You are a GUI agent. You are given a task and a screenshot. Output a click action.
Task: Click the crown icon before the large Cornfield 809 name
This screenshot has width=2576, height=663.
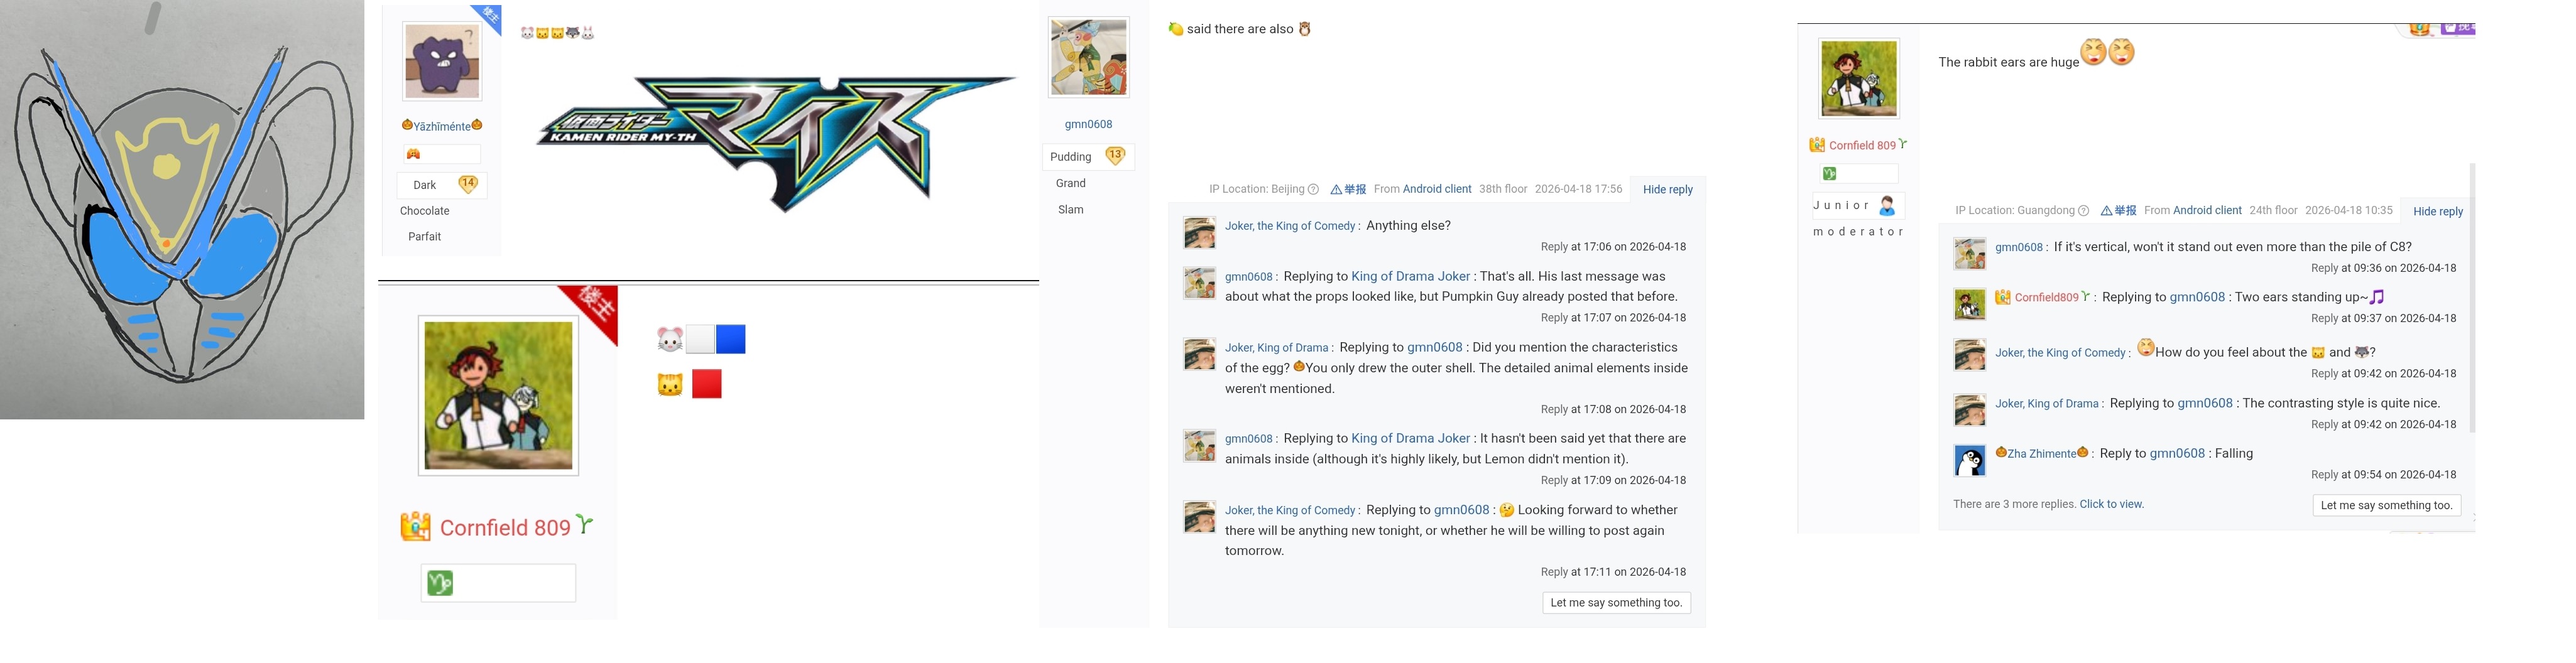point(415,526)
